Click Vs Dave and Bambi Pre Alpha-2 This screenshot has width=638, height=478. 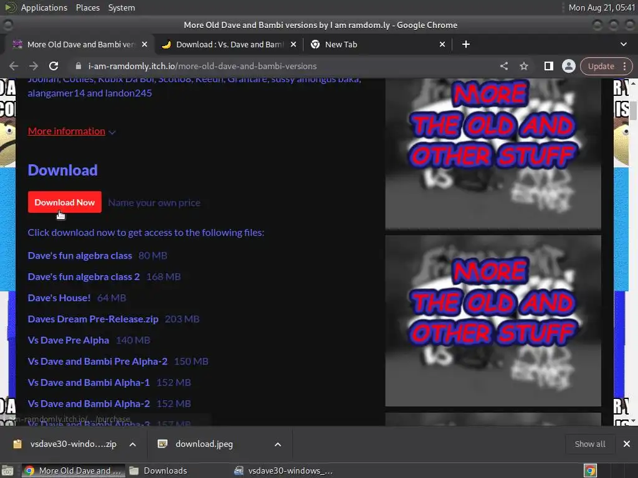click(97, 362)
